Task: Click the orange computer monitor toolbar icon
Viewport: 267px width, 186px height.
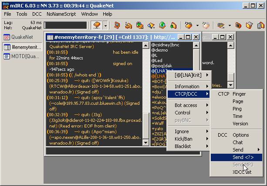Action: point(117,25)
